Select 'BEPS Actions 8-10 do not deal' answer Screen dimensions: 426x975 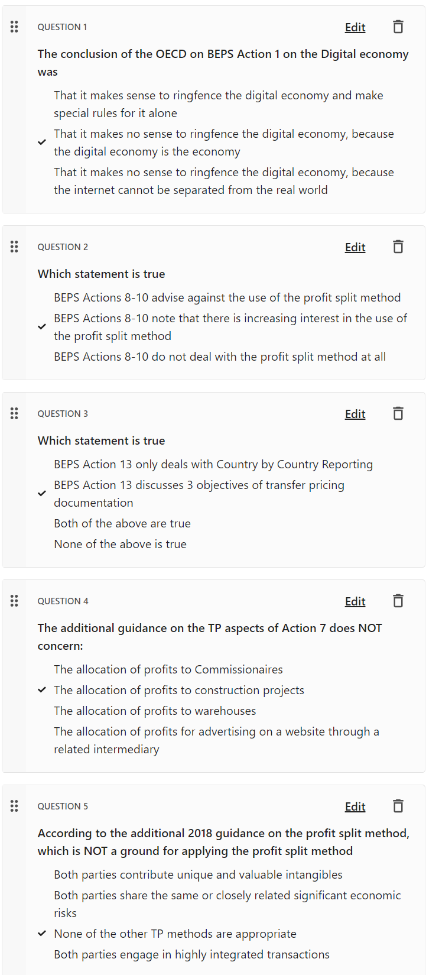pyautogui.click(x=220, y=357)
